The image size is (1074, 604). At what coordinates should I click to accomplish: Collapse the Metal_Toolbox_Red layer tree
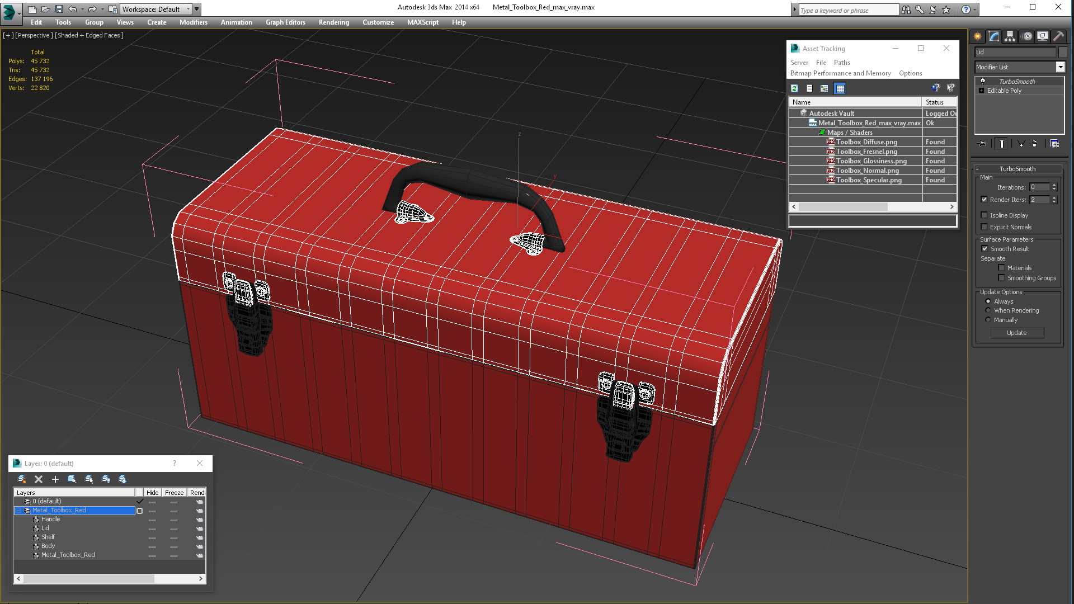tap(18, 511)
